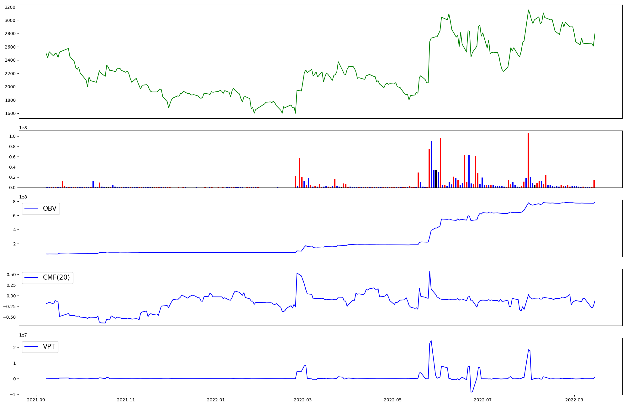Click the 1e7 exponent above VPT chart

click(23, 335)
